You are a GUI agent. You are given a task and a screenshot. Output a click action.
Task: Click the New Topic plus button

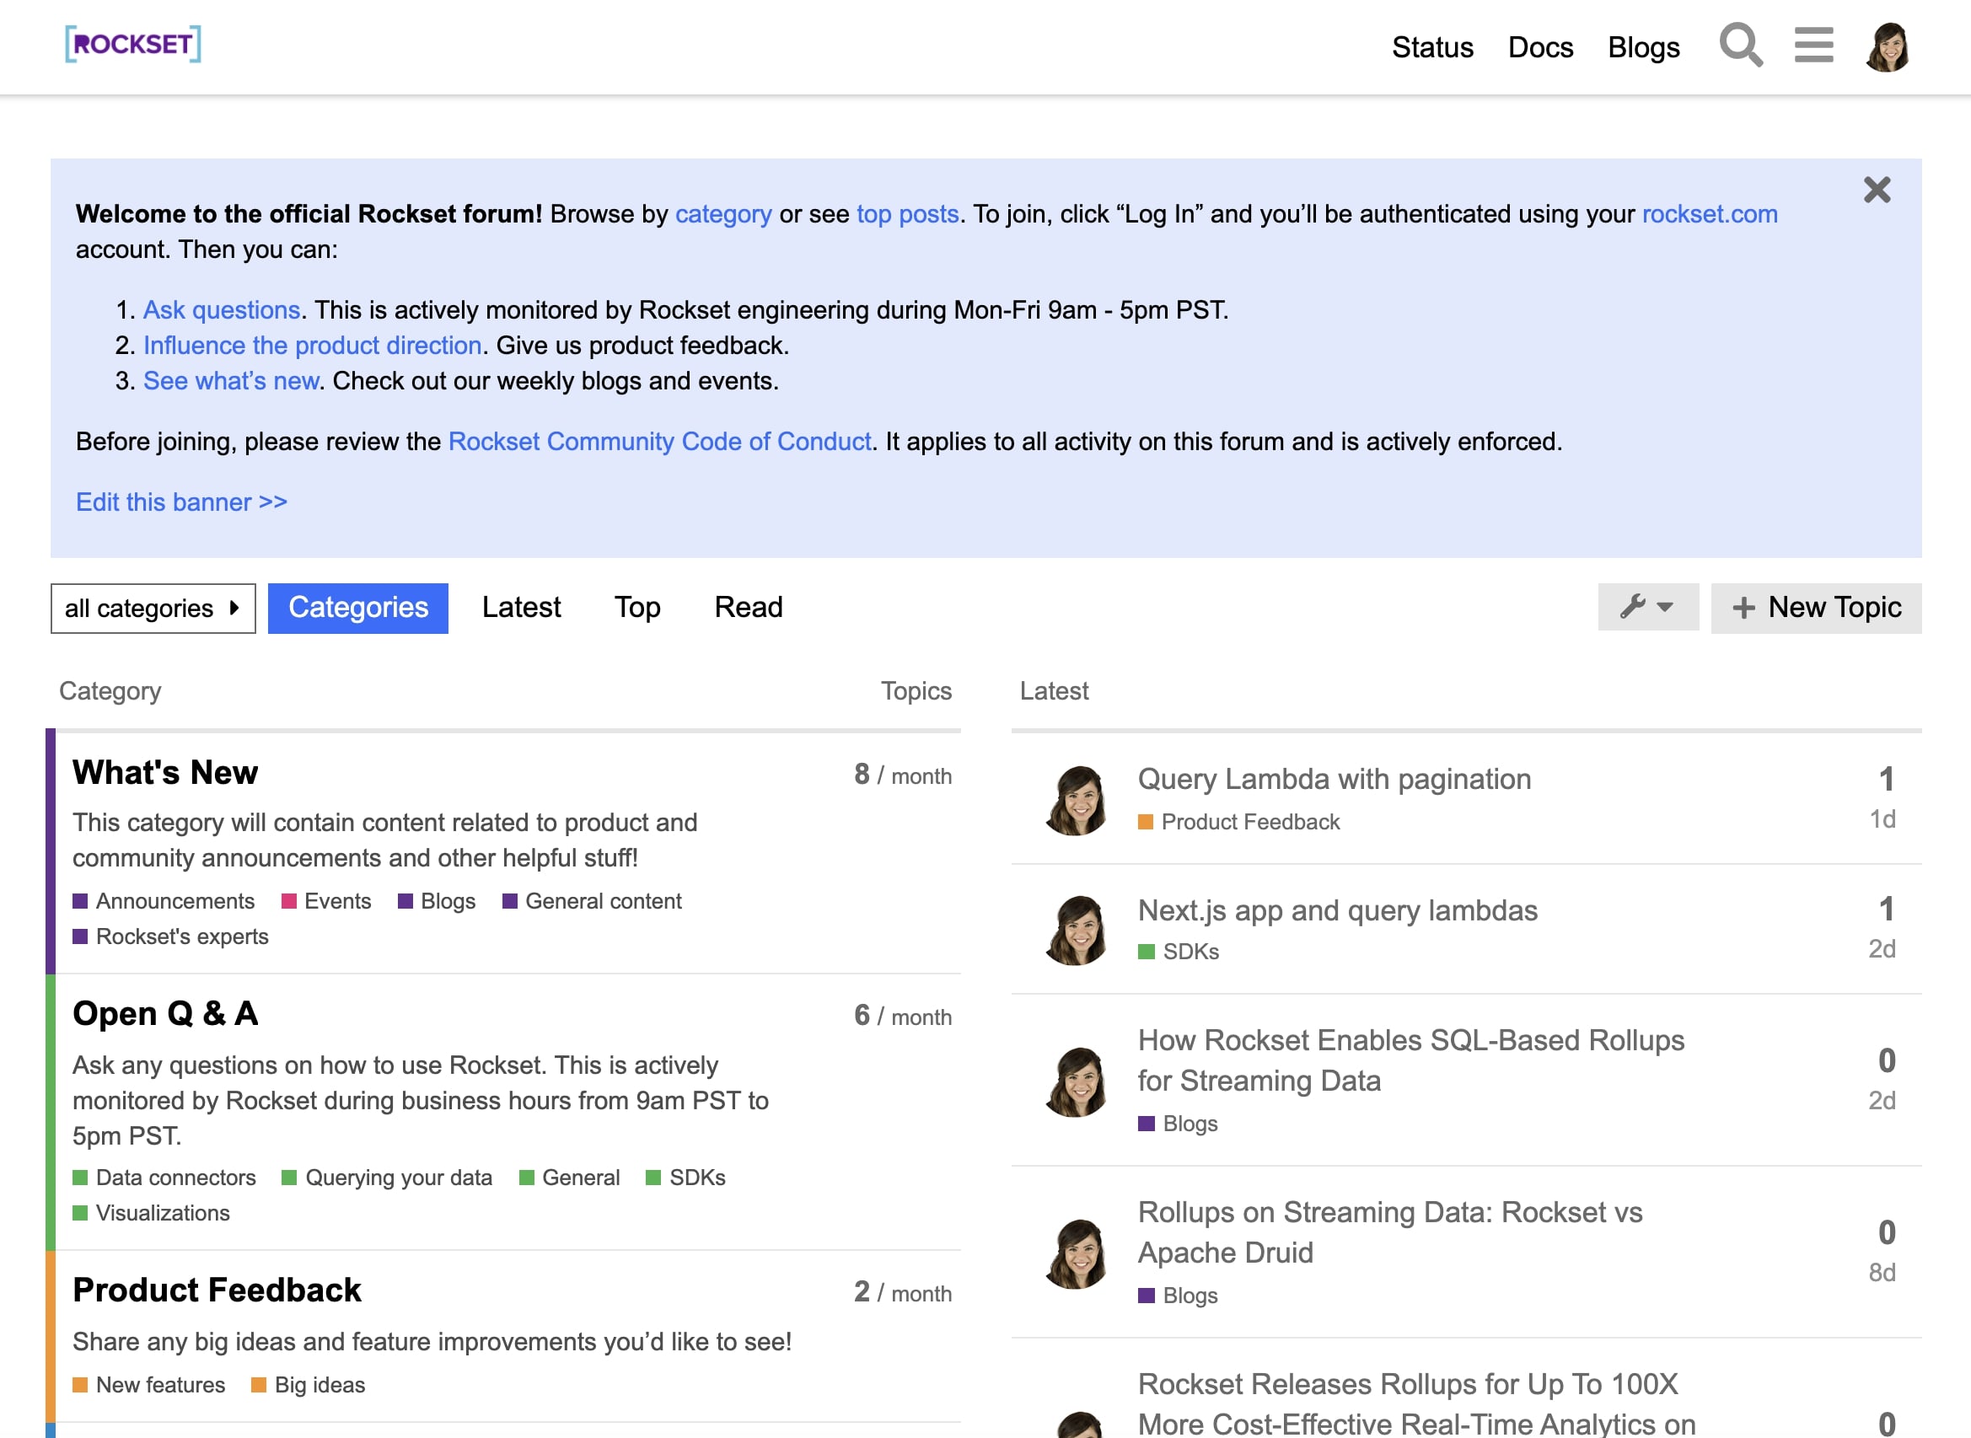point(1816,608)
